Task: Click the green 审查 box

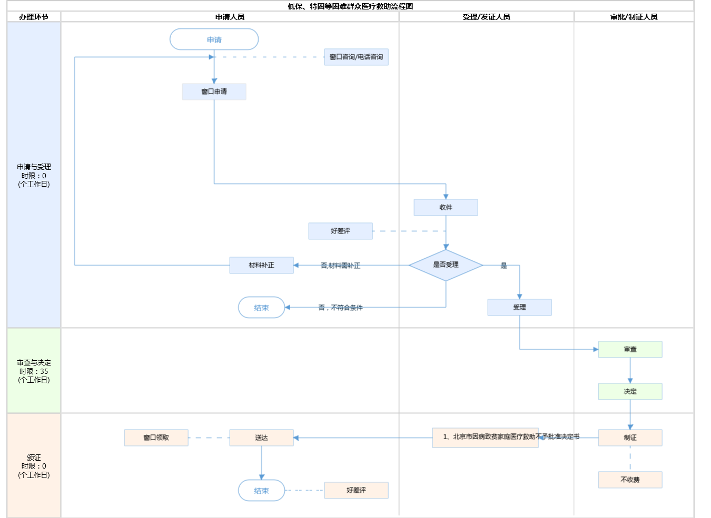Action: coord(630,349)
